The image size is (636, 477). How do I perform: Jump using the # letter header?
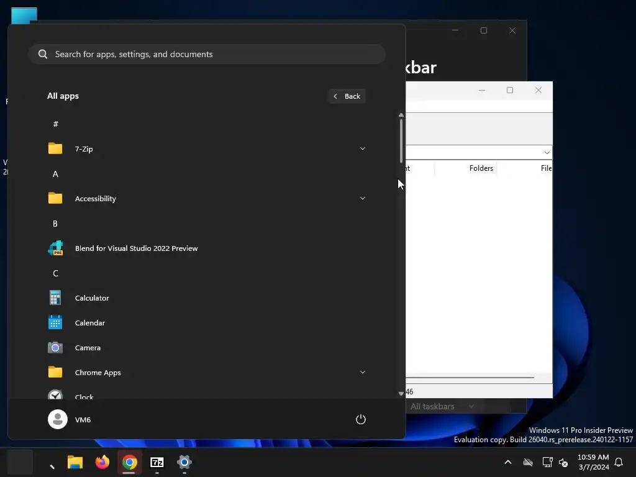point(55,124)
